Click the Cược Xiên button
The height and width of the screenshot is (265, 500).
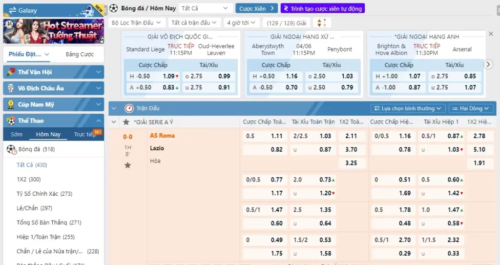(x=256, y=8)
